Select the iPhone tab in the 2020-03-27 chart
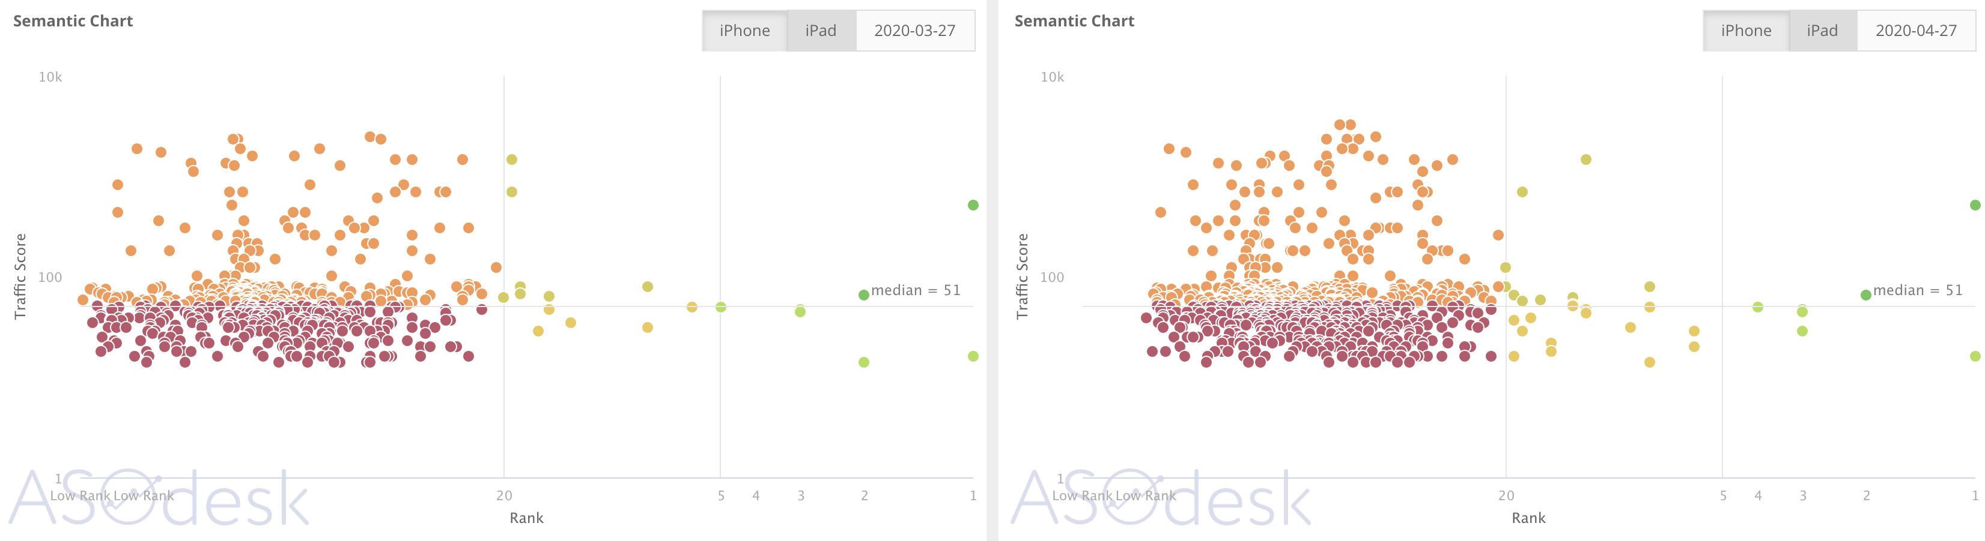1985x541 pixels. tap(744, 31)
